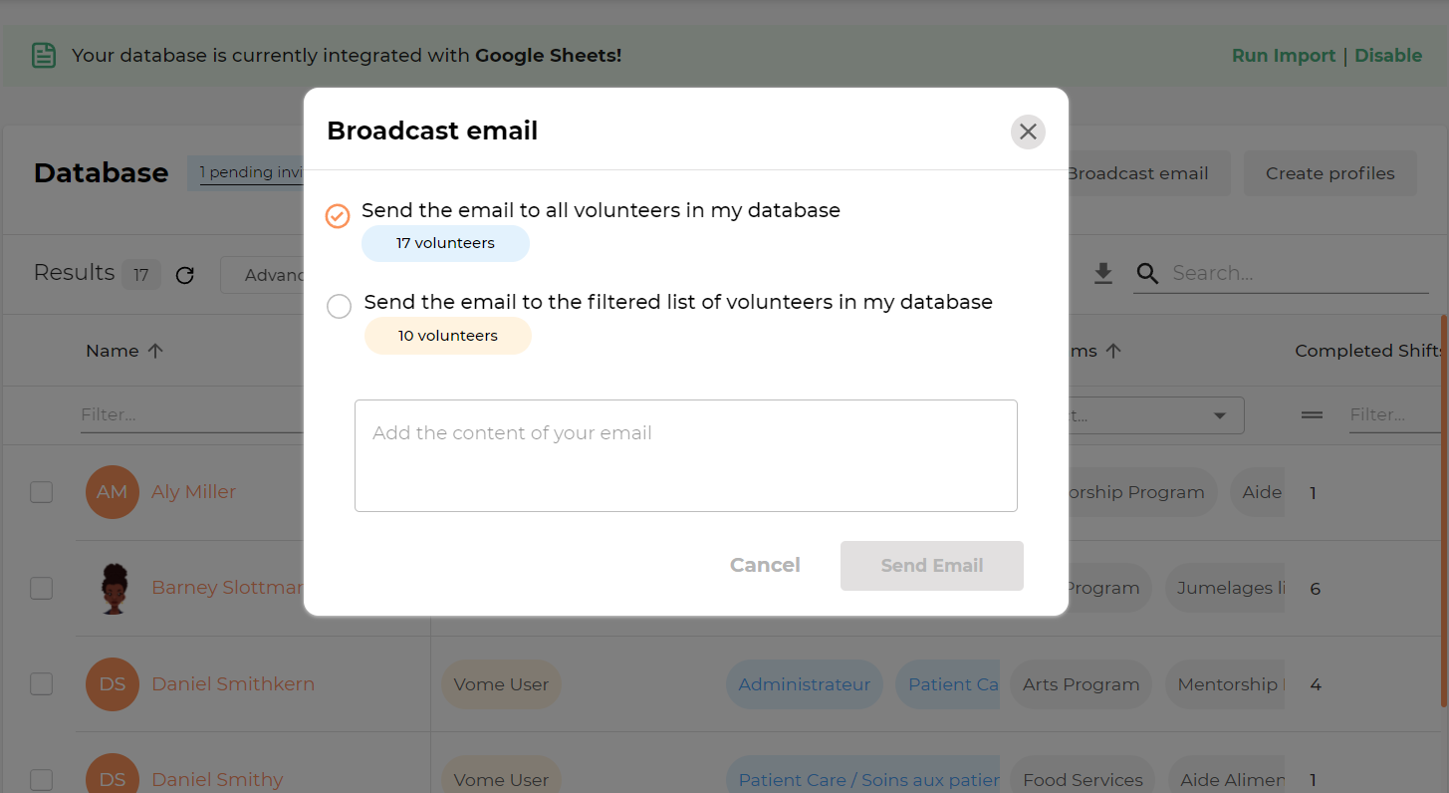Click Disable integration link
The height and width of the screenshot is (793, 1449).
1388,56
